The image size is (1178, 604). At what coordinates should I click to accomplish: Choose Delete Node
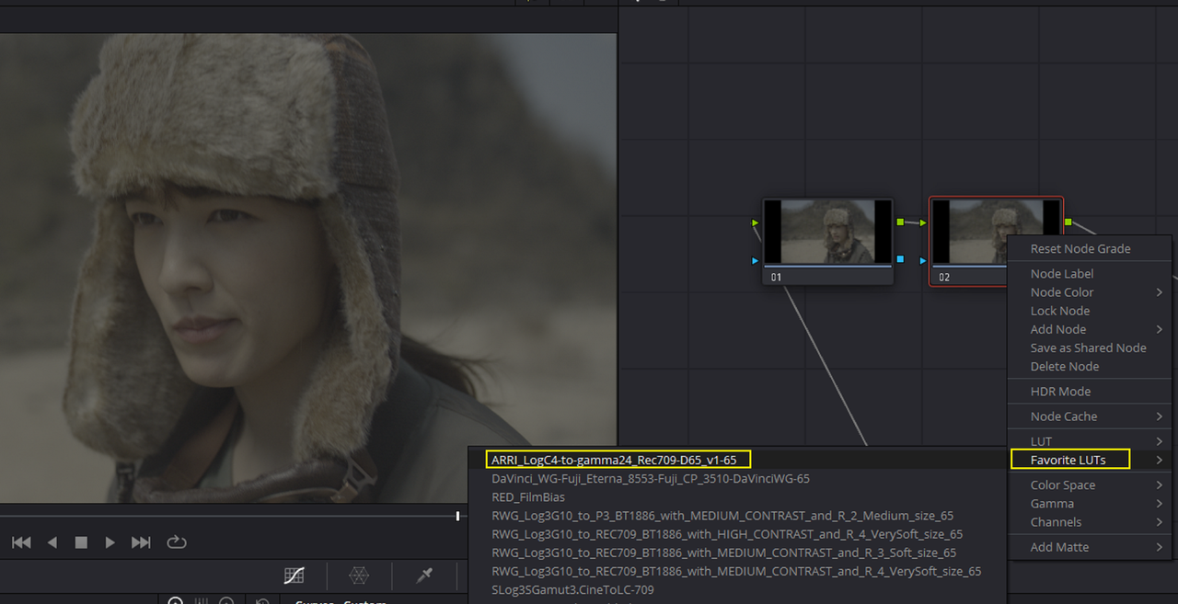click(1064, 366)
